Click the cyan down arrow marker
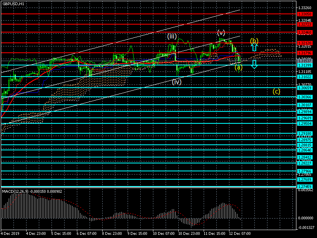 pos(254,64)
